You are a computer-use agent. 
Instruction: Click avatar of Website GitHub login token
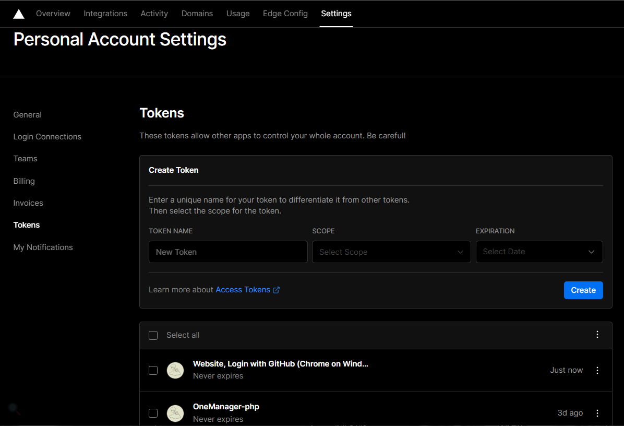(x=175, y=370)
